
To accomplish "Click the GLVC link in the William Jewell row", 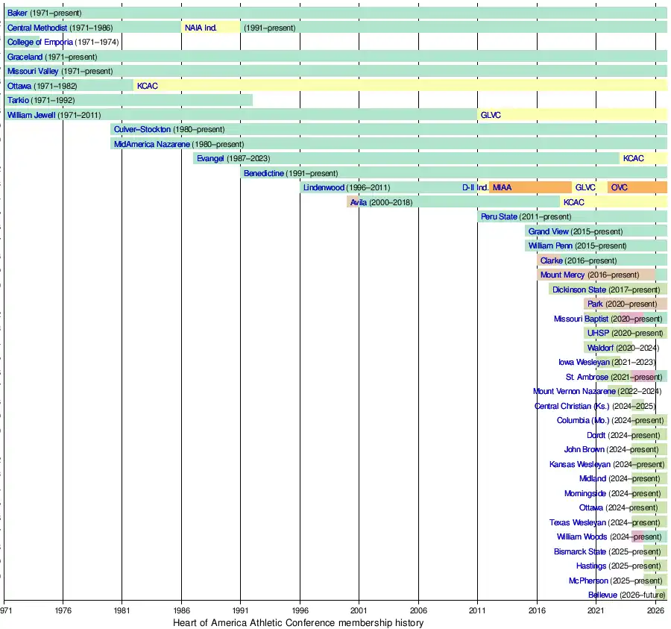I will click(x=491, y=115).
